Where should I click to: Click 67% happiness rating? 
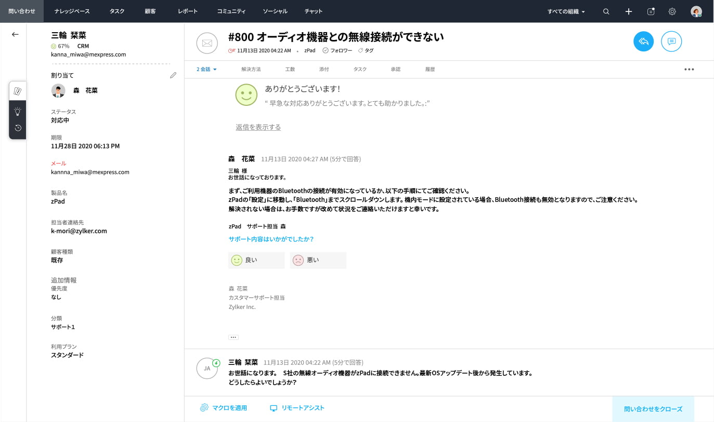60,46
